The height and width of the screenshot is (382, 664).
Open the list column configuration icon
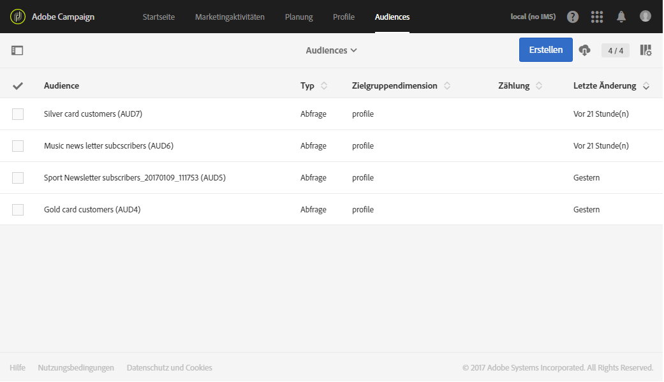[646, 50]
